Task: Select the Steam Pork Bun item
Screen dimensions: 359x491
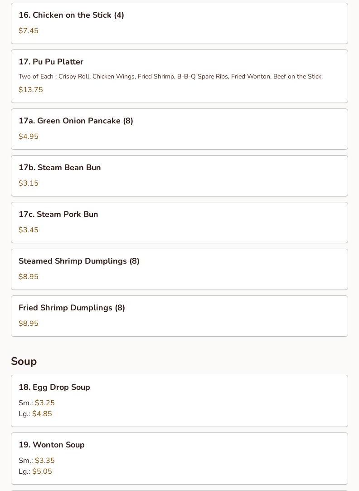Action: pos(179,222)
